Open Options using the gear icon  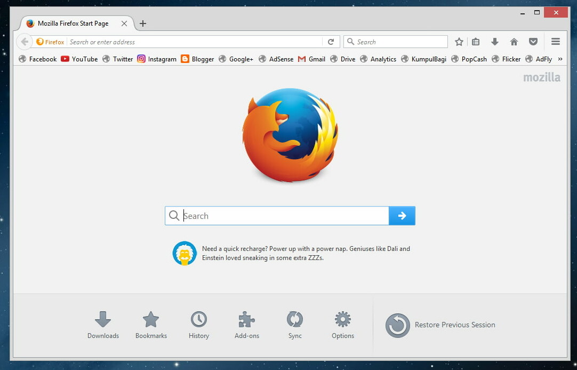pos(342,320)
